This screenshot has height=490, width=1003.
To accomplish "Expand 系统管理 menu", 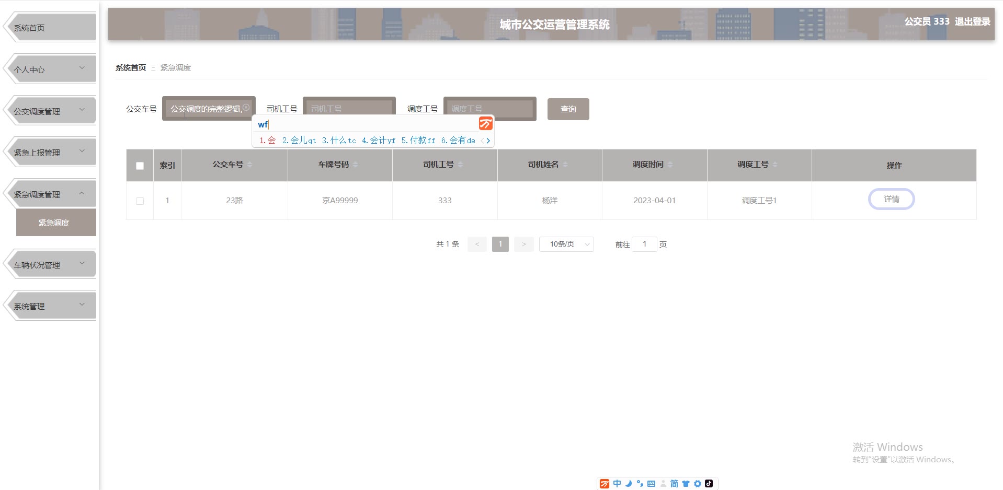I will point(50,306).
